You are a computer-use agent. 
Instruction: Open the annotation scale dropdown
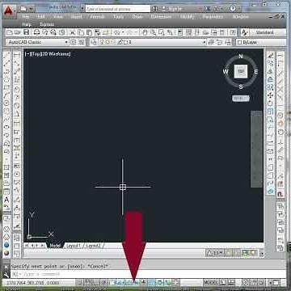pos(215,253)
